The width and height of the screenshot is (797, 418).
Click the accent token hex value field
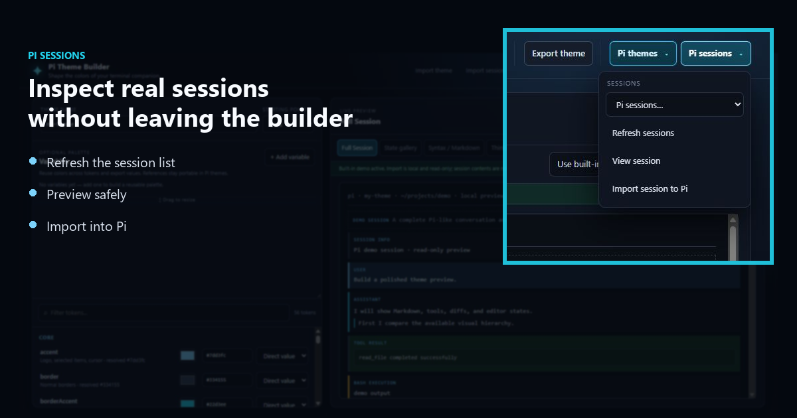226,356
